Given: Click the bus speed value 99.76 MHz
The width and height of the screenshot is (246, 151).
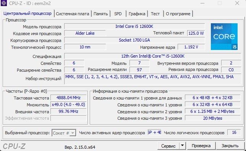Looking at the screenshot, I should tap(68, 111).
